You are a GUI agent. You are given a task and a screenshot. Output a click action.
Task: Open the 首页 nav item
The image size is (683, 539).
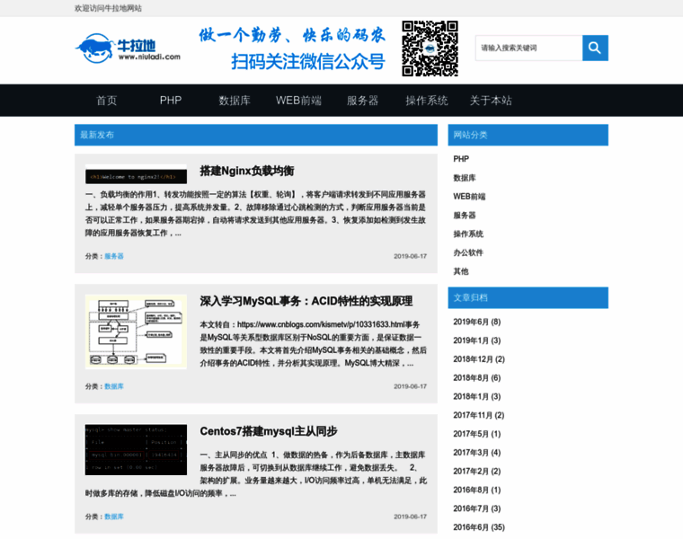click(106, 101)
